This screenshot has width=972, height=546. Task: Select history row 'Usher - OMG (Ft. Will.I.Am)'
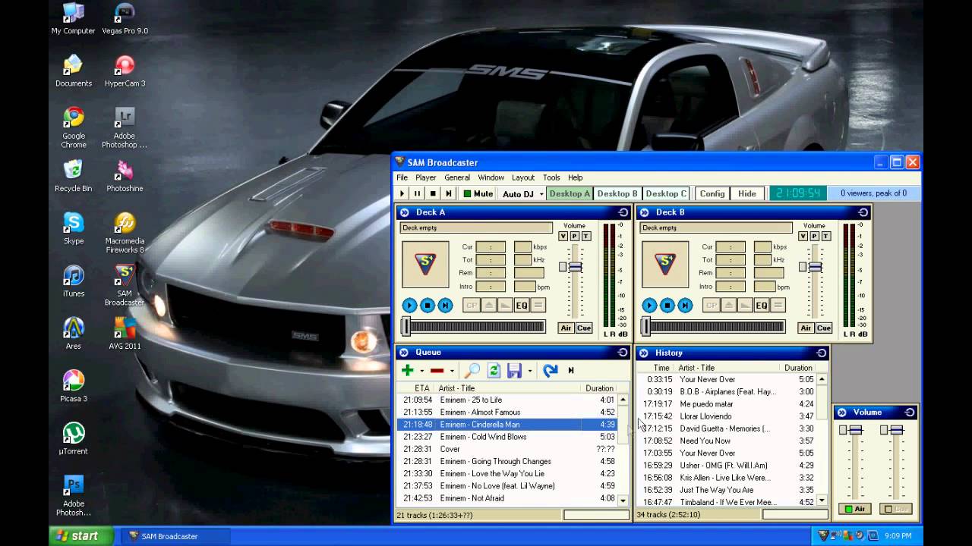click(x=727, y=466)
